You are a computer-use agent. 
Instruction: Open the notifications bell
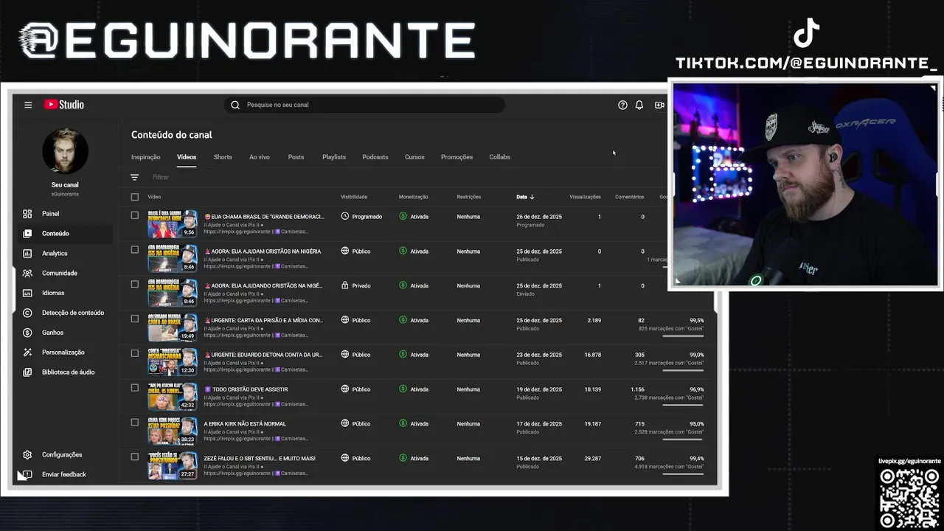(639, 105)
